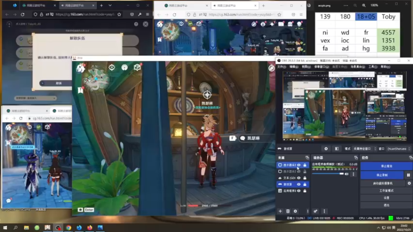Open virtual camera settings gear in OBS
The height and width of the screenshot is (232, 413).
[x=409, y=184]
